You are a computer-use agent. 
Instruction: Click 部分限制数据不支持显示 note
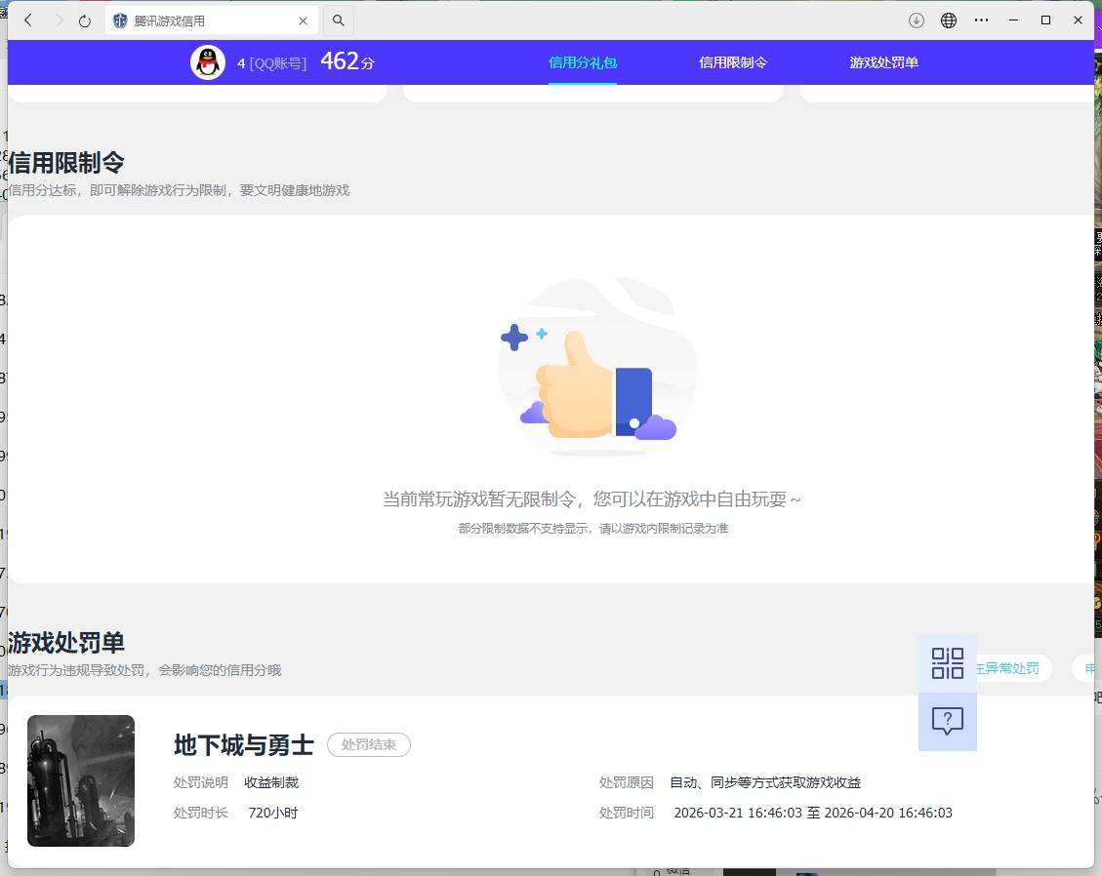592,529
